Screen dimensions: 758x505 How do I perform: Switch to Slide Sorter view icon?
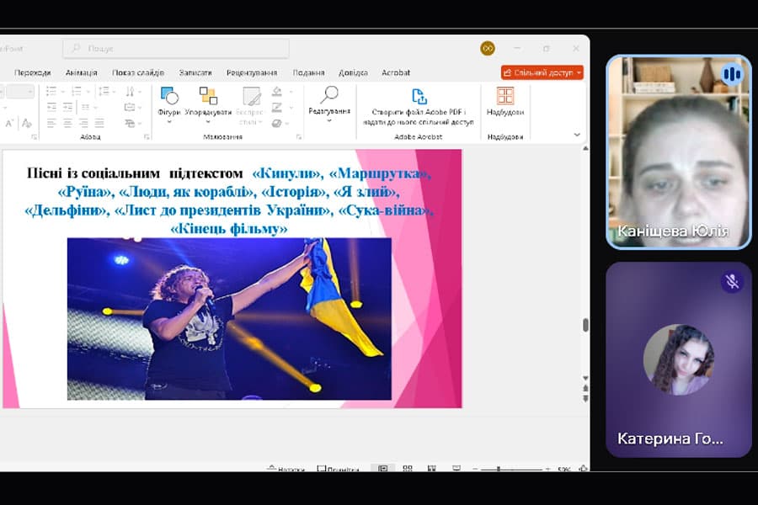(x=408, y=468)
